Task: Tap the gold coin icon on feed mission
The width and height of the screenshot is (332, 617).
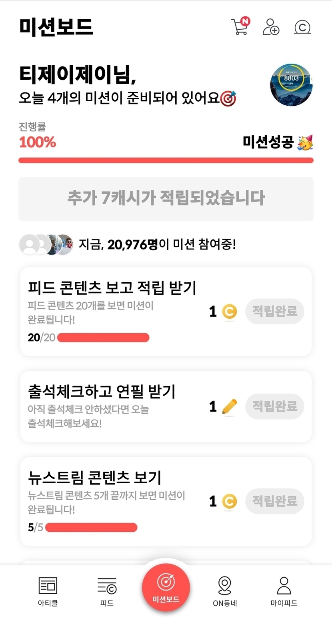Action: 229,312
